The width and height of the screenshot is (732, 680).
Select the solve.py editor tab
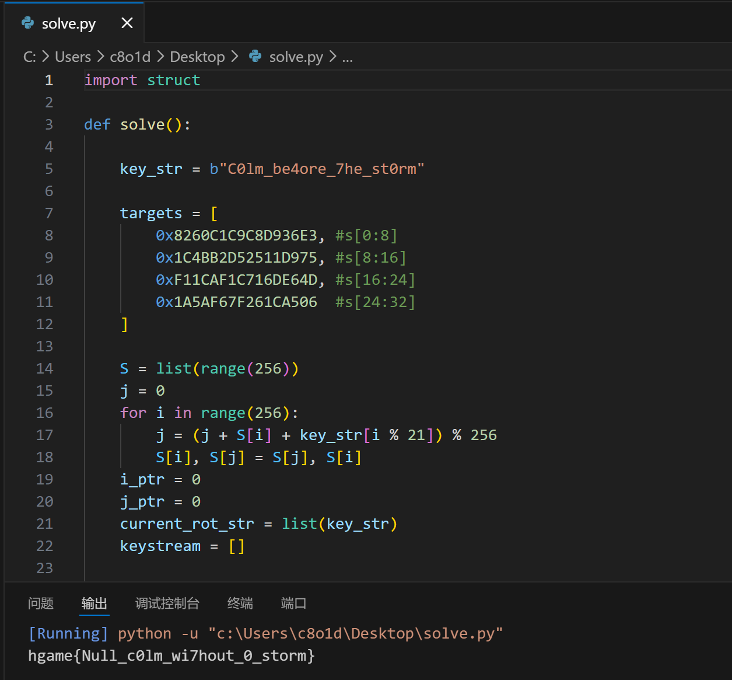pyautogui.click(x=68, y=23)
